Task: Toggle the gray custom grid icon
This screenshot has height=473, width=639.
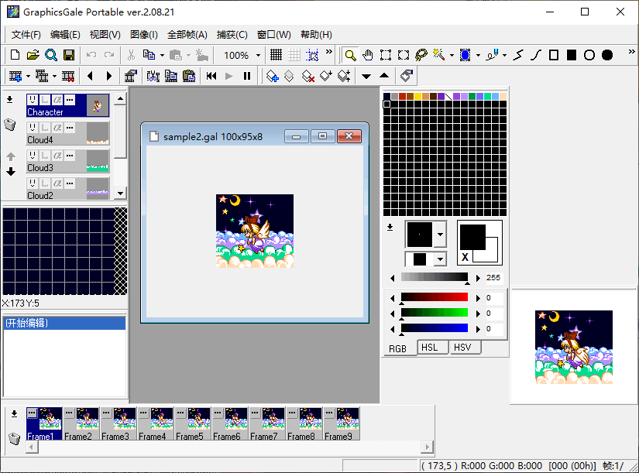Action: pos(294,55)
